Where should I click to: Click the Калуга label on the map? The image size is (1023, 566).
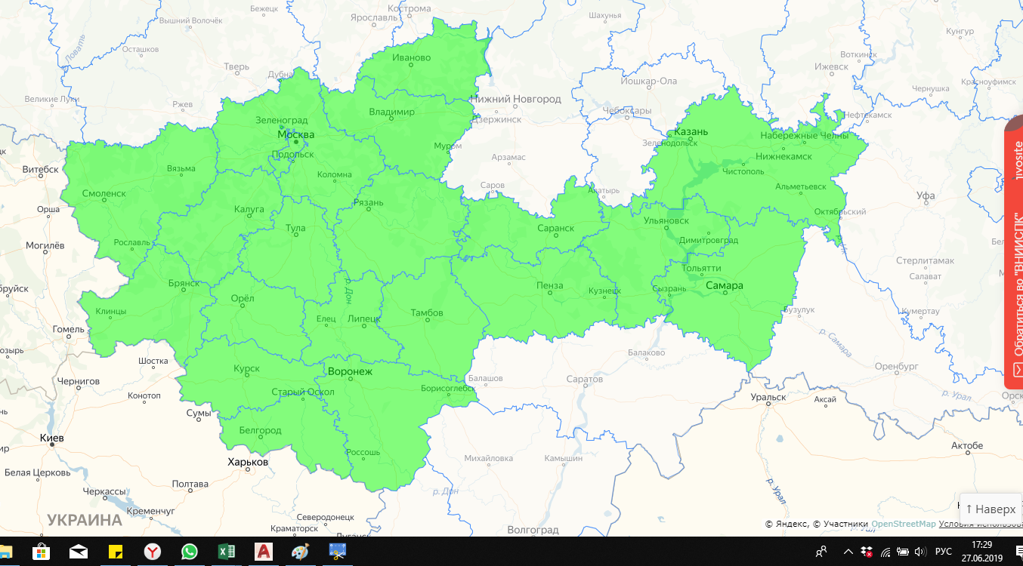249,209
